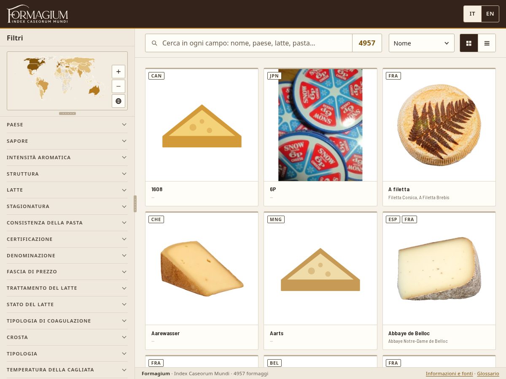This screenshot has height=379, width=506.
Task: Click the map panel resize handle
Action: (x=67, y=113)
